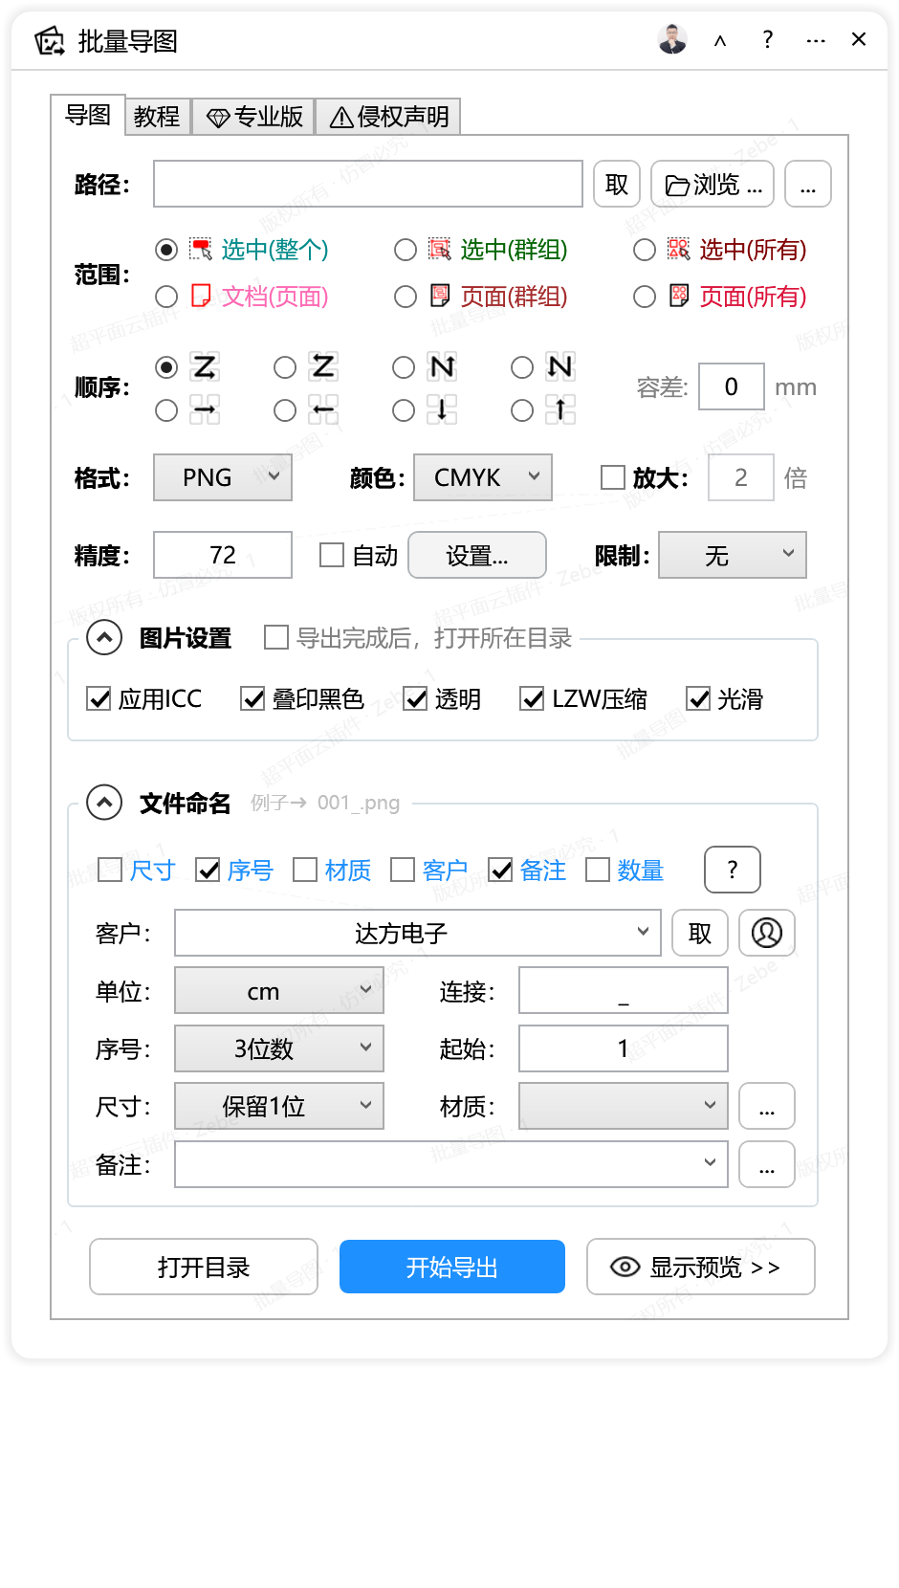Click the 页面(群组) range icon
Screen dimensions: 899x1588
click(440, 296)
